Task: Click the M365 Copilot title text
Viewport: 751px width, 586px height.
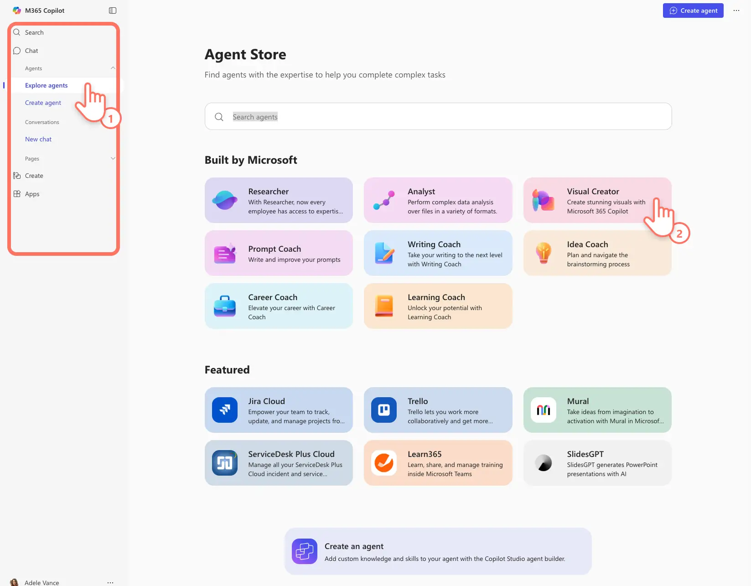Action: click(x=45, y=10)
